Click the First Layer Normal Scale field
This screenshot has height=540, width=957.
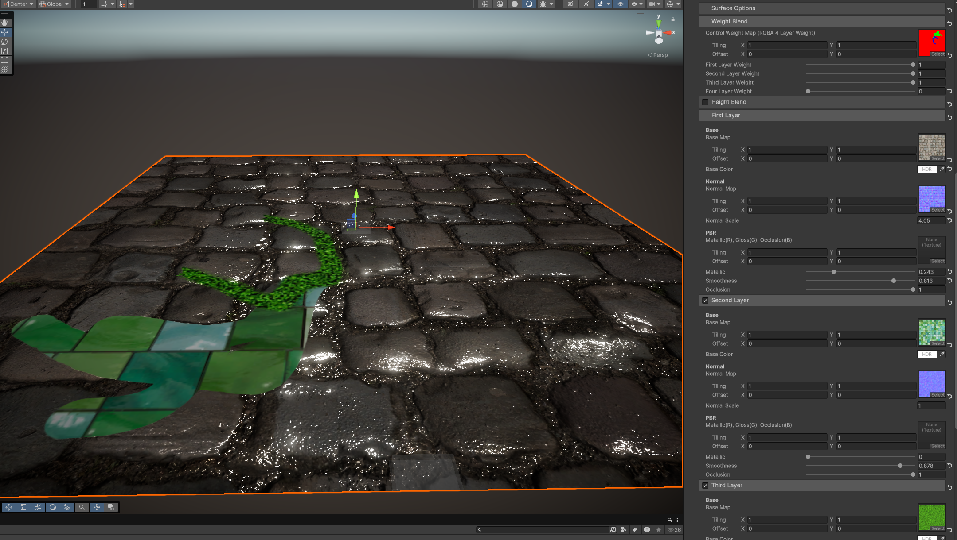931,220
